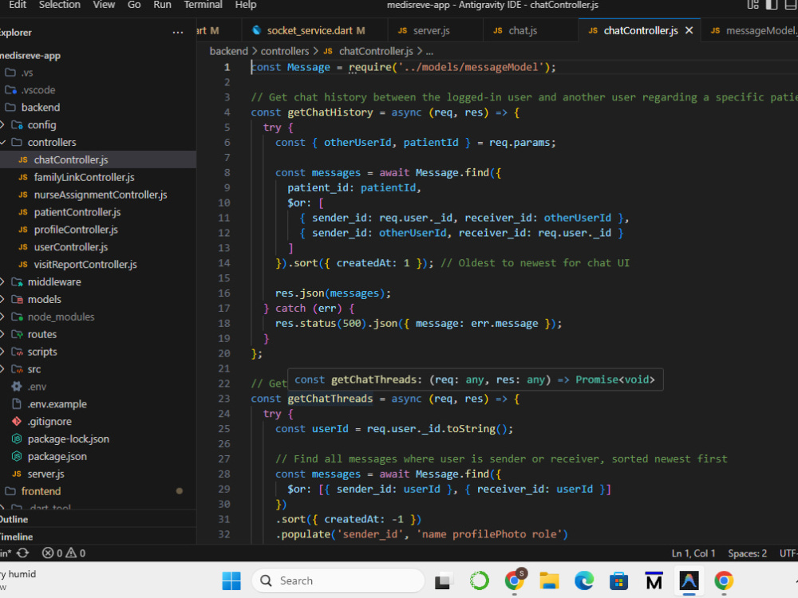Image resolution: width=798 pixels, height=598 pixels.
Task: Open package-lock.json npm icon
Action: pos(17,439)
